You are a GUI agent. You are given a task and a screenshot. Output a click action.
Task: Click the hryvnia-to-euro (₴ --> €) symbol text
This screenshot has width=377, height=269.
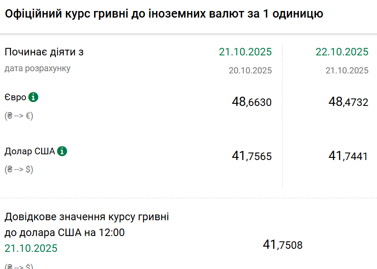point(19,116)
